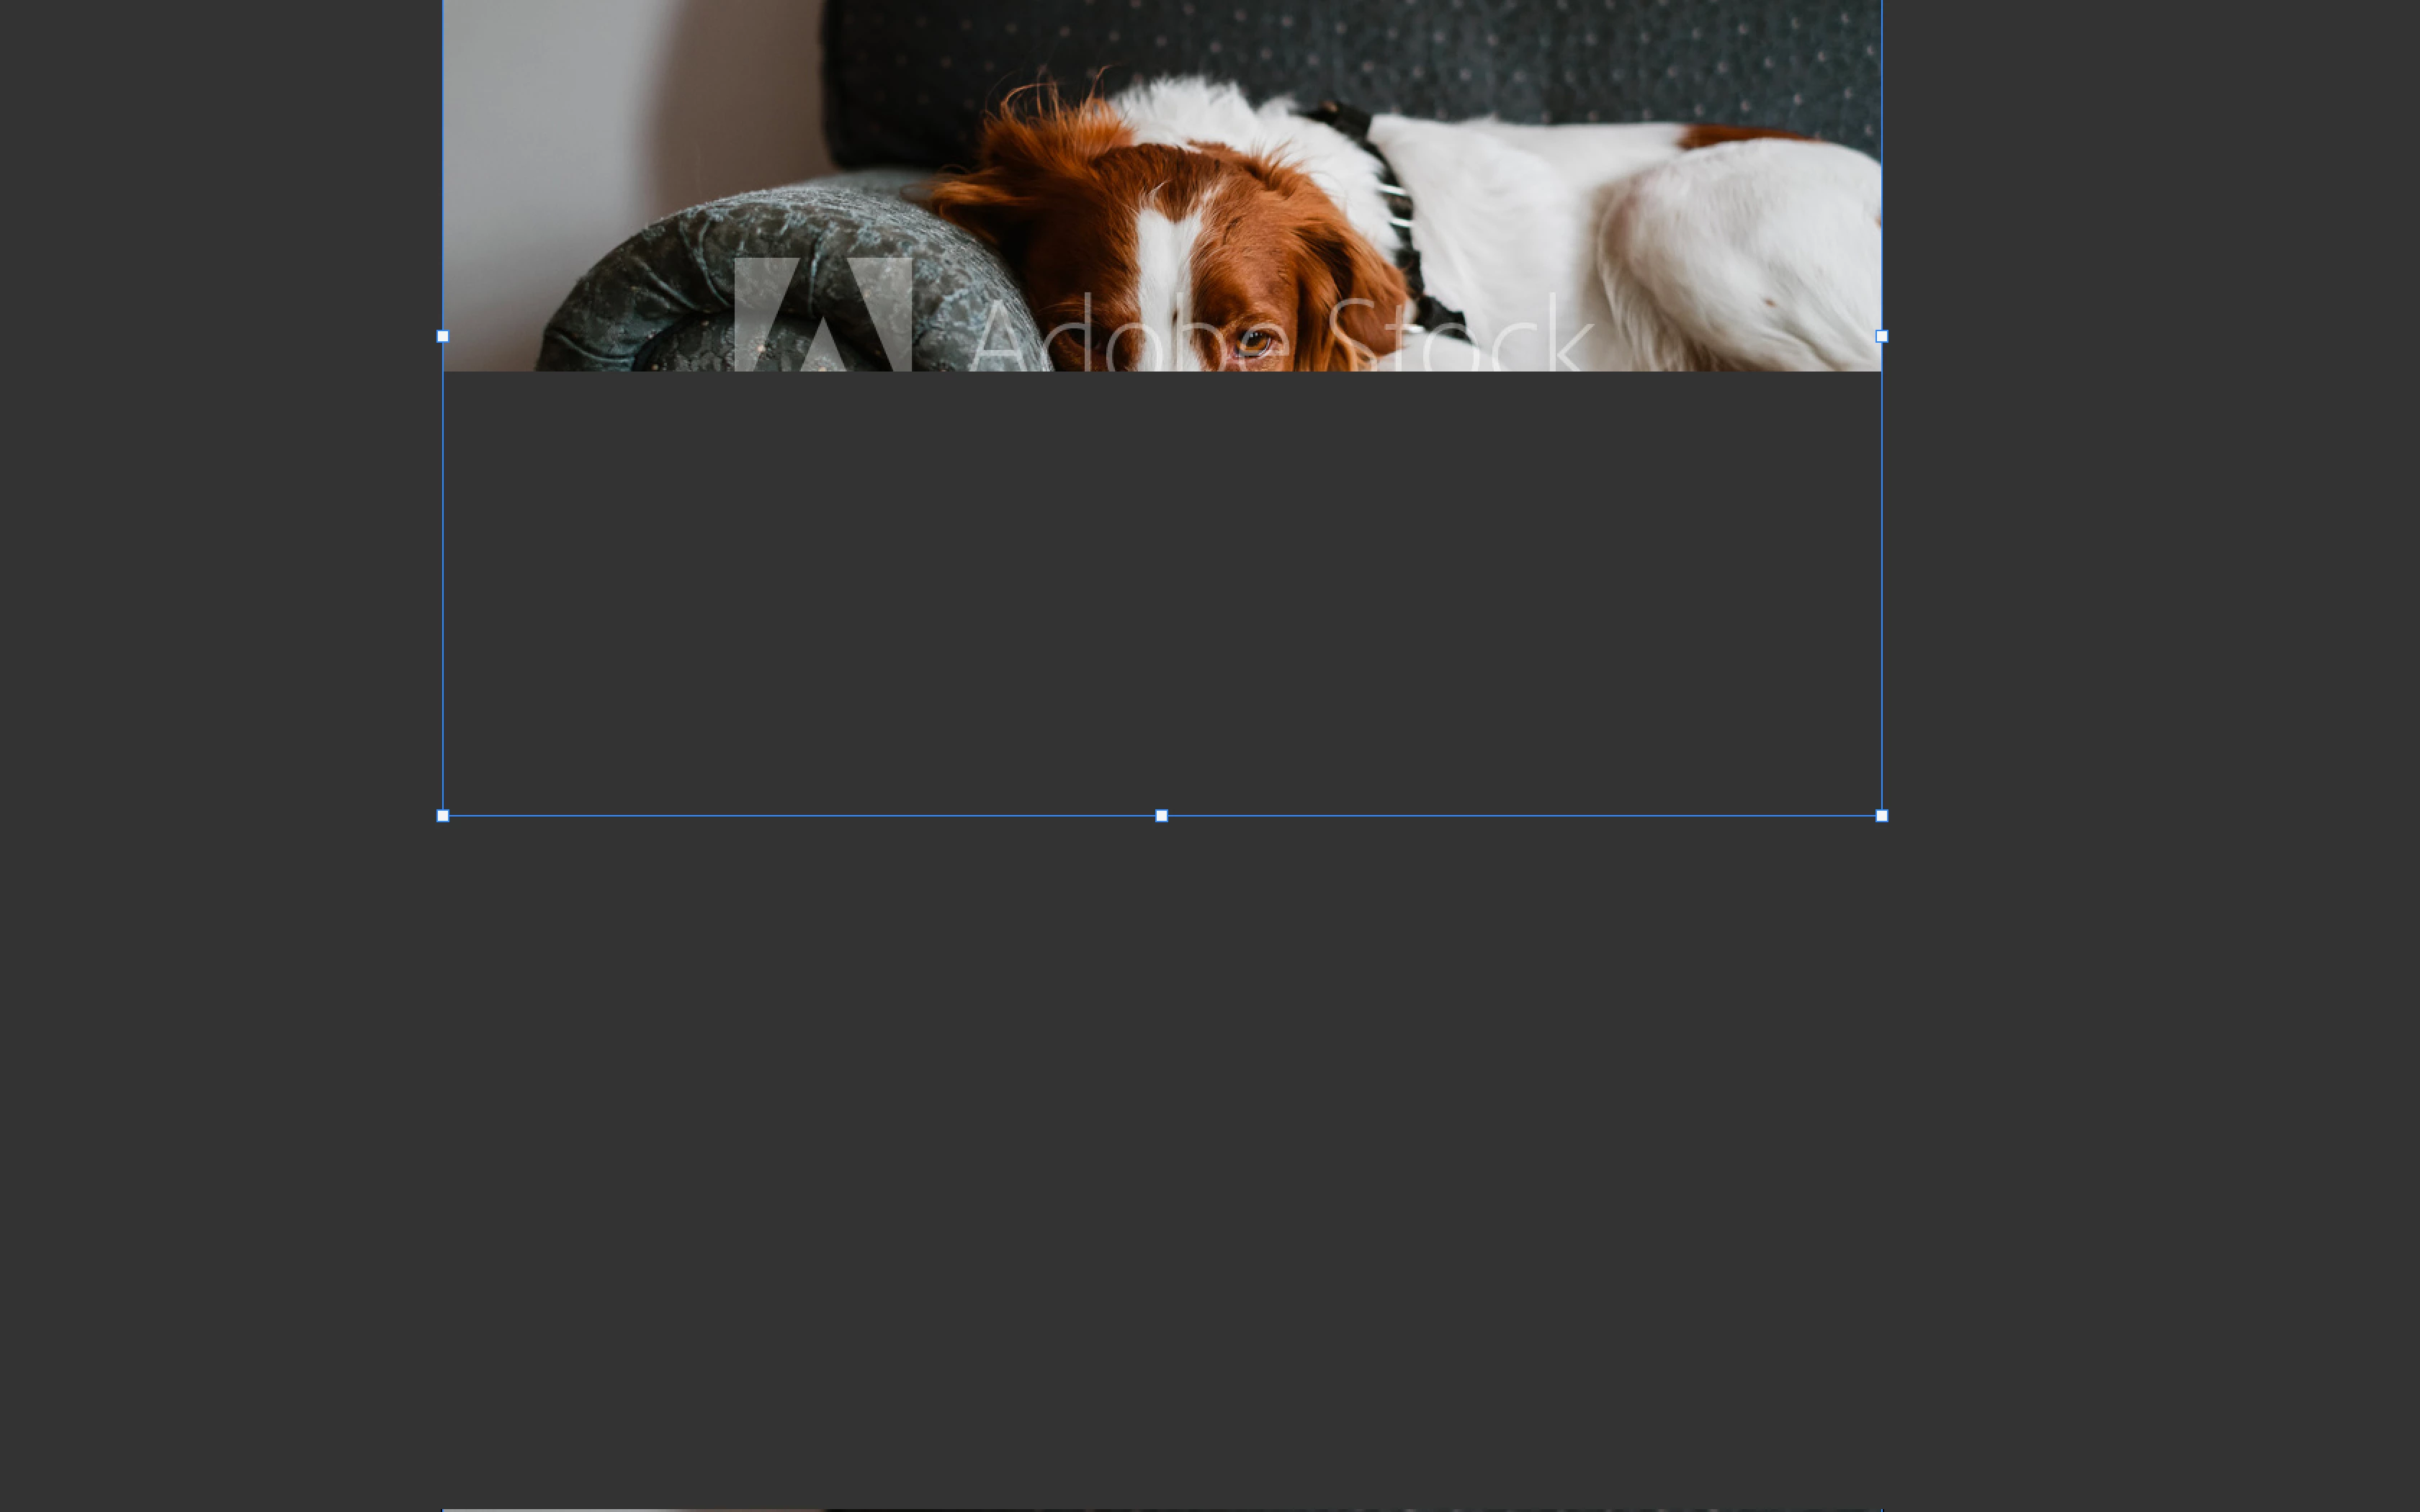Viewport: 2420px width, 1512px height.
Task: Click the dog's visible brown eye
Action: coord(1253,342)
